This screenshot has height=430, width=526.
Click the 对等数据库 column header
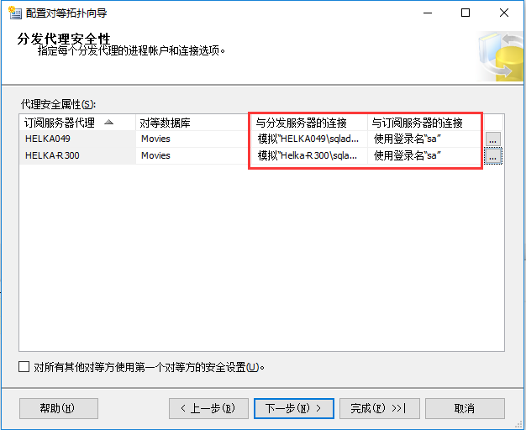193,123
